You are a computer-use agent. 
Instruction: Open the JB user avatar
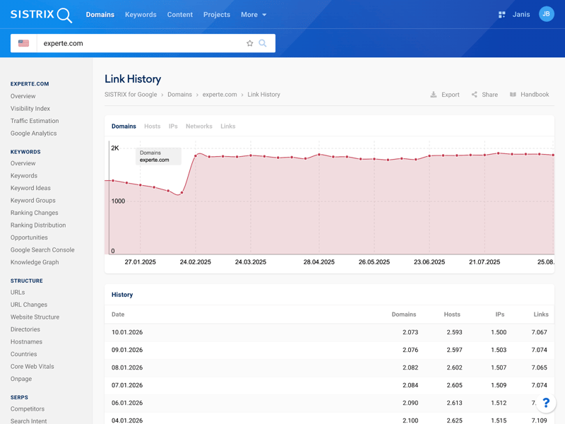(546, 14)
